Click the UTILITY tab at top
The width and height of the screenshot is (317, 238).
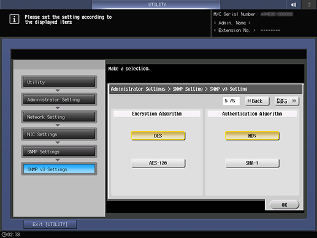(x=156, y=4)
